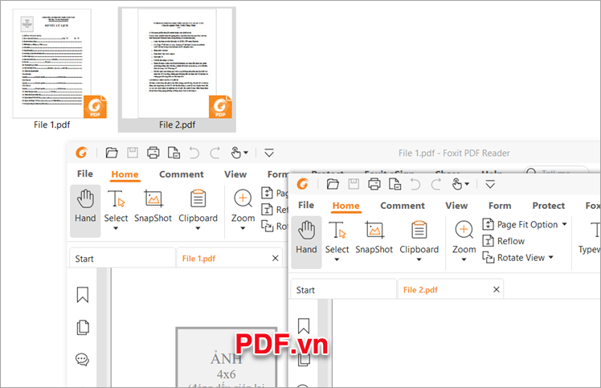Open File menu in File 1 window

[84, 174]
